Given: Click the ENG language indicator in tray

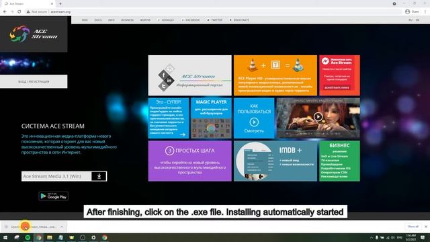Looking at the screenshot, I should 399,237.
